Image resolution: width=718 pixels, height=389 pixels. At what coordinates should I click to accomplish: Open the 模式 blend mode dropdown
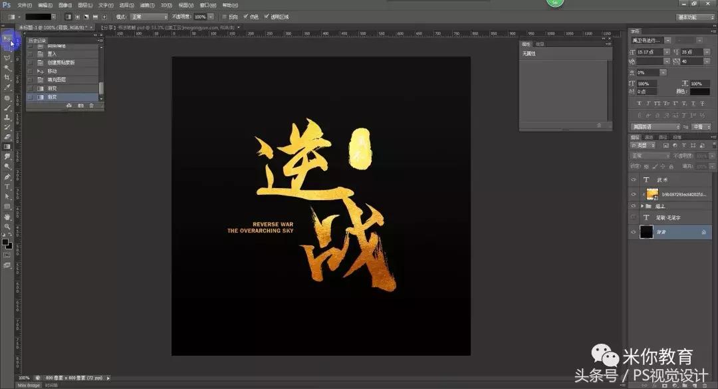point(151,18)
